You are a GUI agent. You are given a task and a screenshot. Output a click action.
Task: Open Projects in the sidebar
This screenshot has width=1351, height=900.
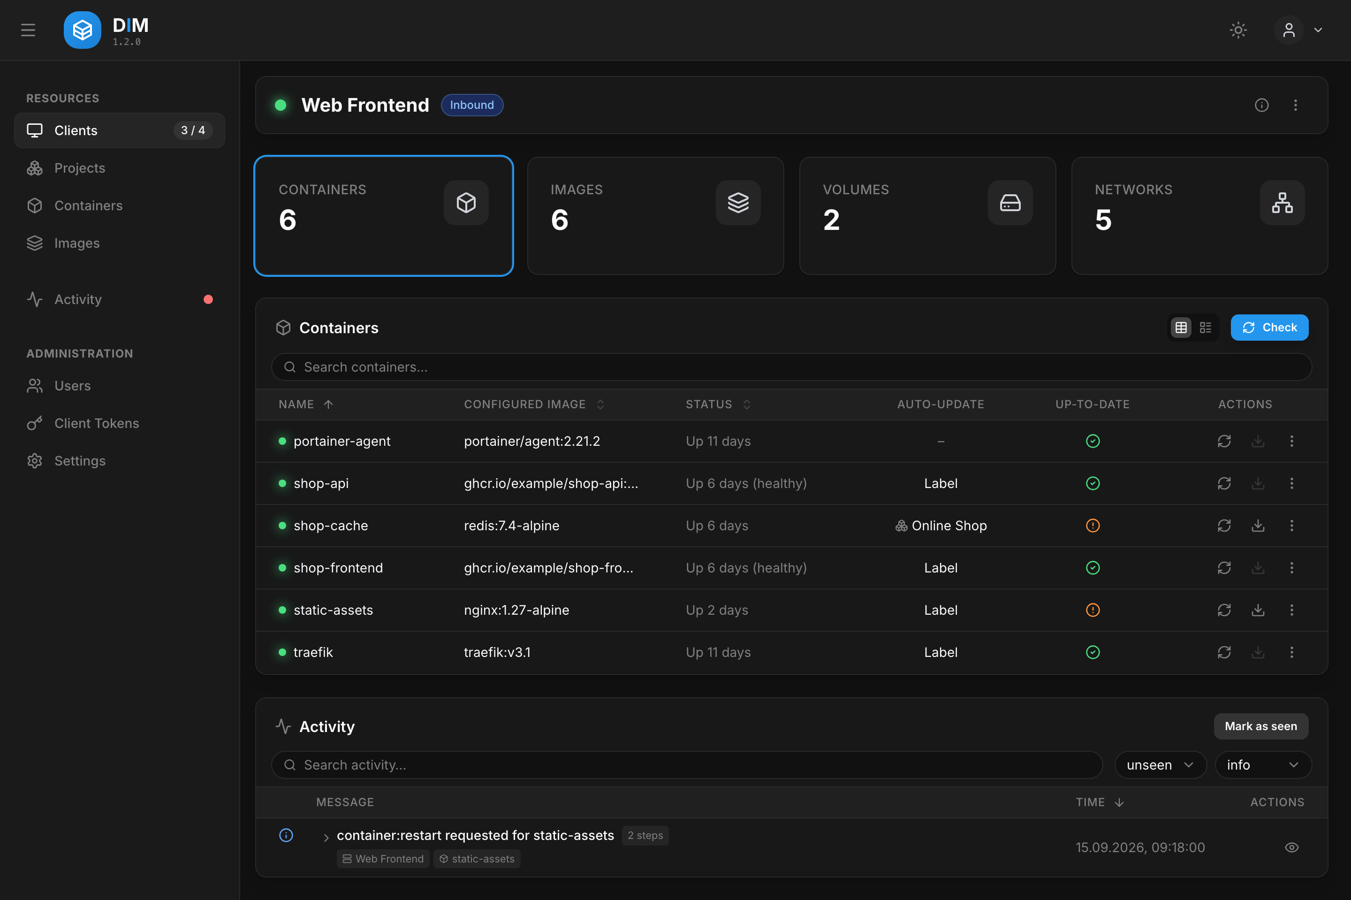point(119,168)
